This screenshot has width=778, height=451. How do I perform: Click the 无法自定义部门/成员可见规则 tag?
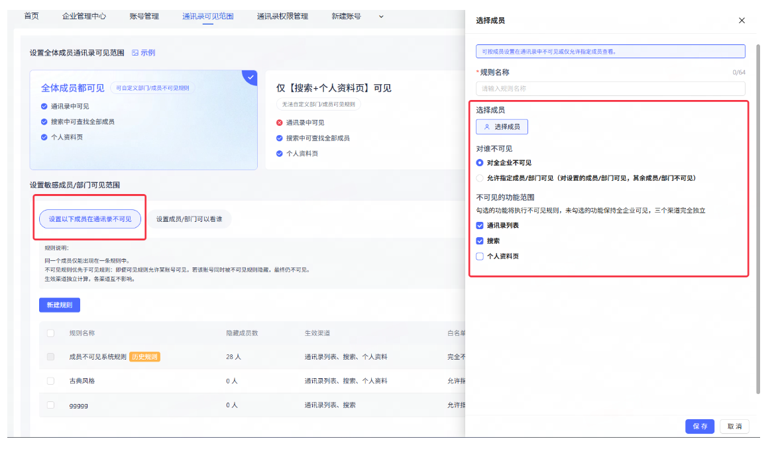point(318,104)
